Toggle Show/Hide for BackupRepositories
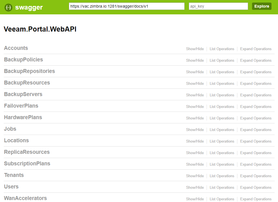This screenshot has height=202, width=278. pyautogui.click(x=195, y=72)
